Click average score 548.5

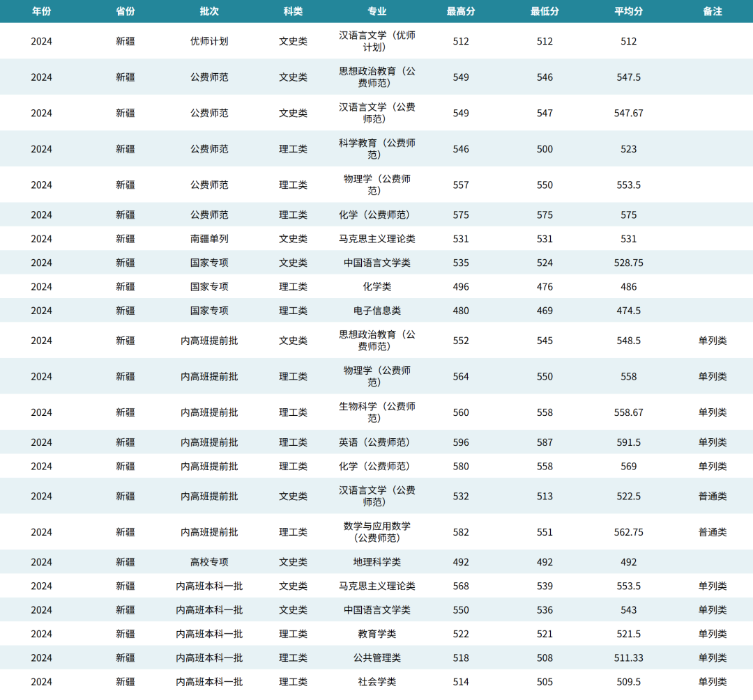click(x=629, y=341)
